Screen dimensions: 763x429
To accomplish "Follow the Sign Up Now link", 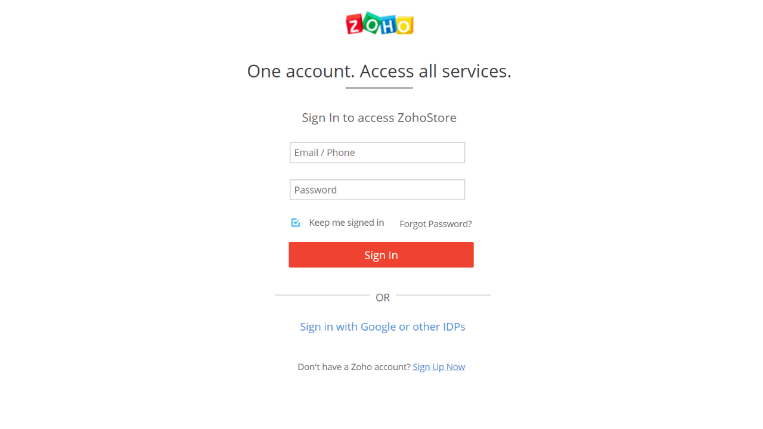I will 439,367.
